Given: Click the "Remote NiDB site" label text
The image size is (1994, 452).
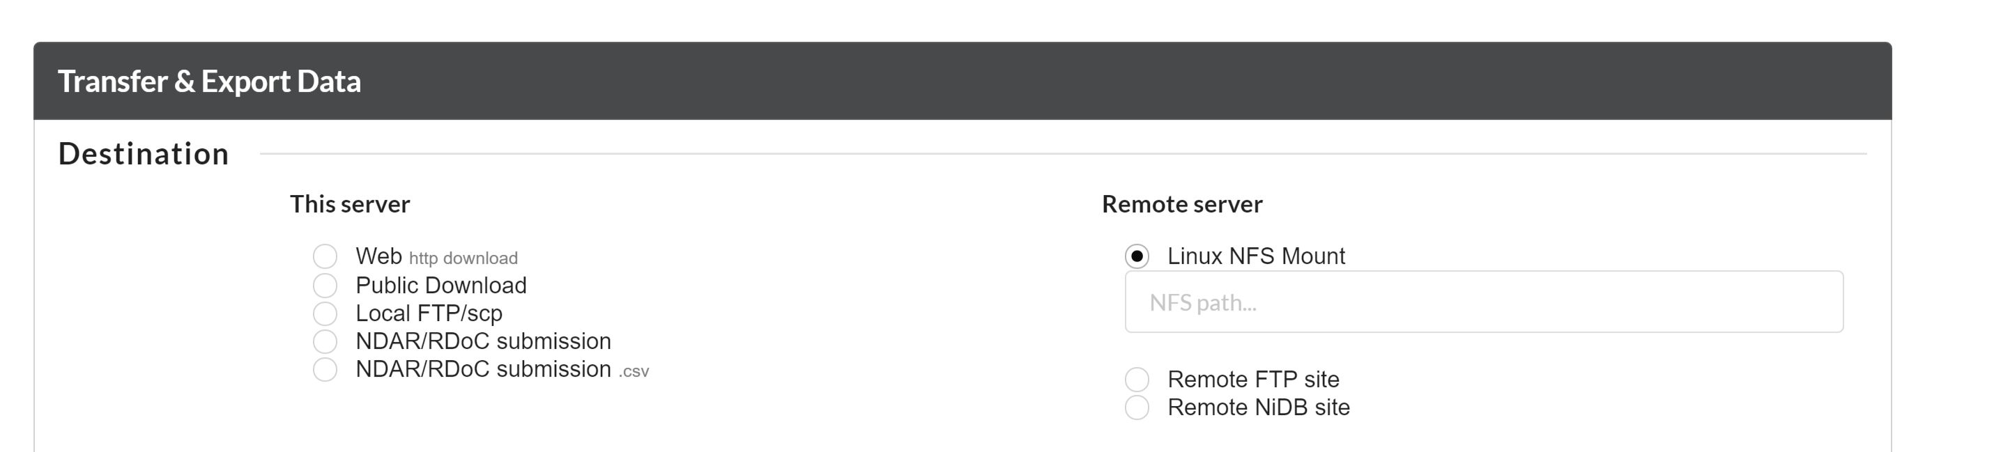Looking at the screenshot, I should tap(1258, 407).
